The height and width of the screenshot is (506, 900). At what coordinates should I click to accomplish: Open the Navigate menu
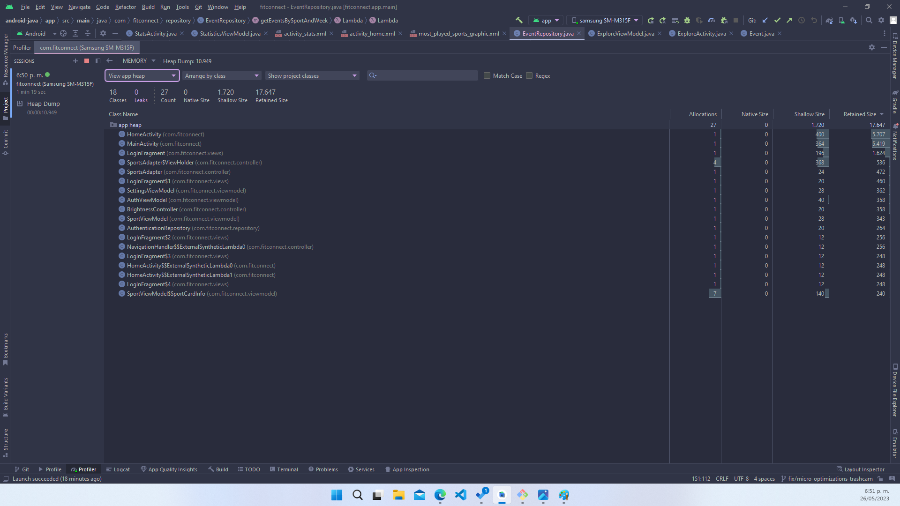click(x=79, y=7)
